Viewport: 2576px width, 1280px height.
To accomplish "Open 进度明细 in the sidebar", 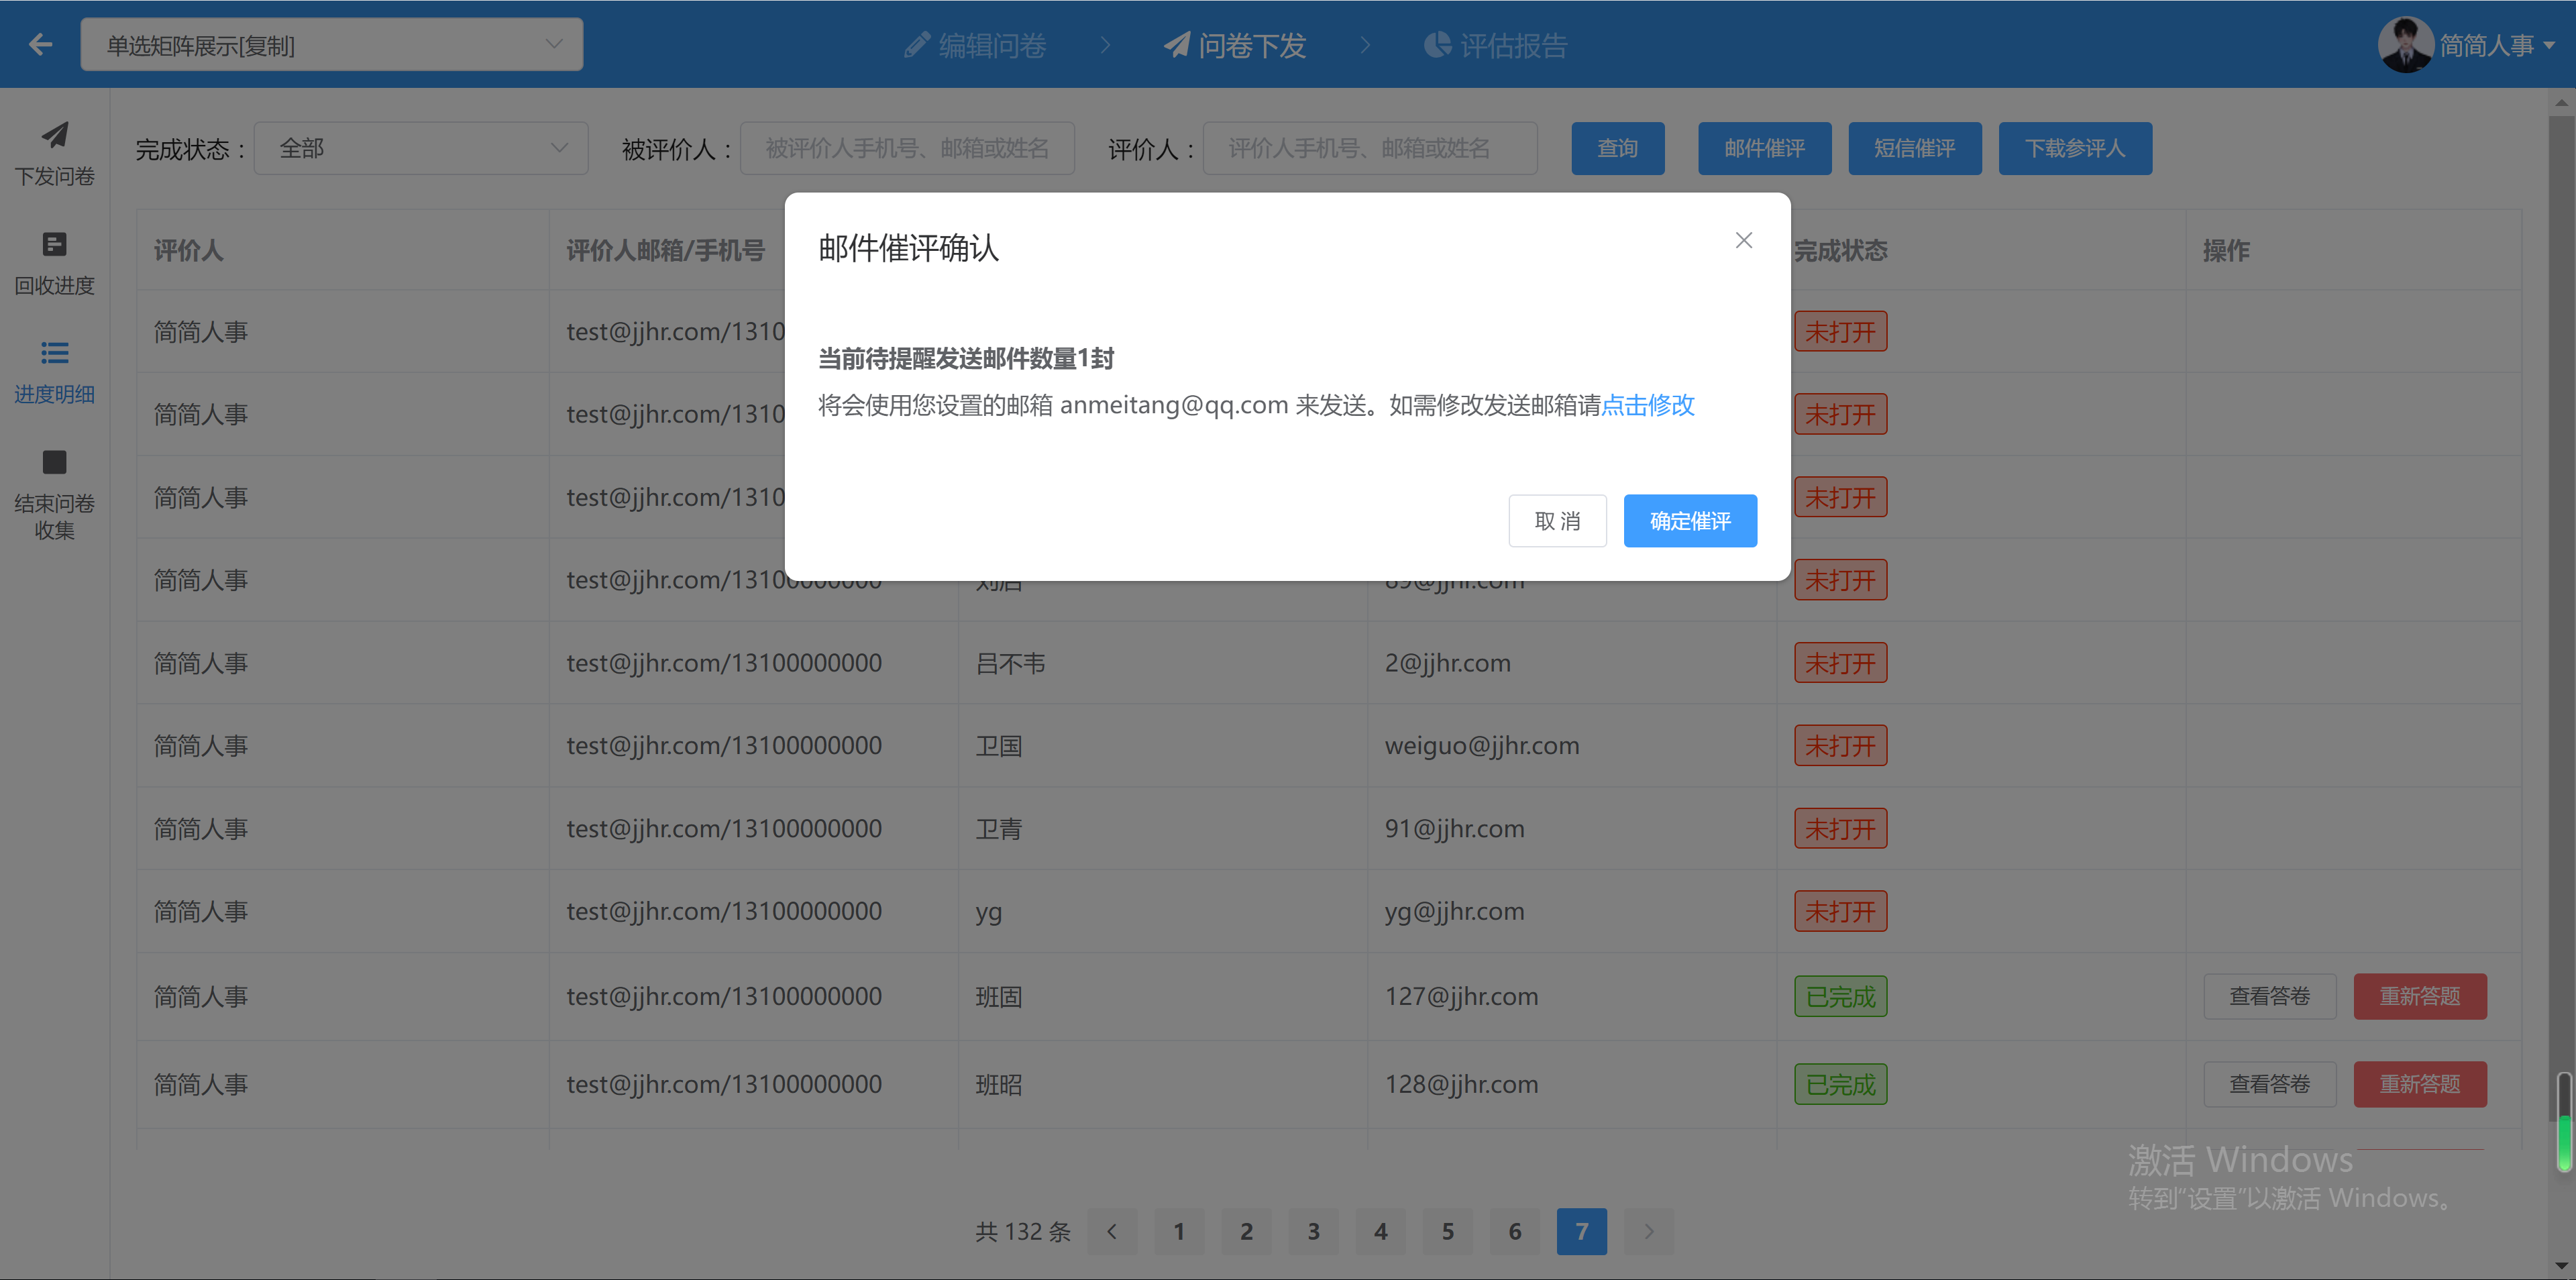I will [54, 372].
